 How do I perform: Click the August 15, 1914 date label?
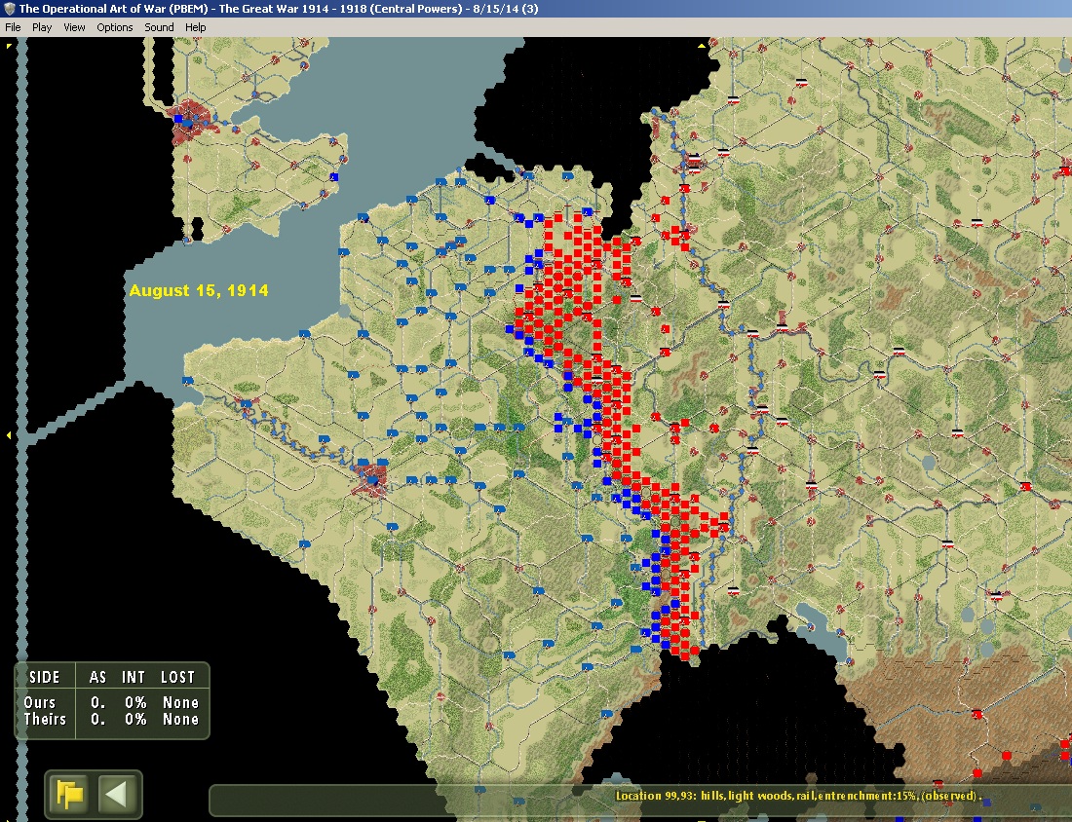[x=199, y=290]
